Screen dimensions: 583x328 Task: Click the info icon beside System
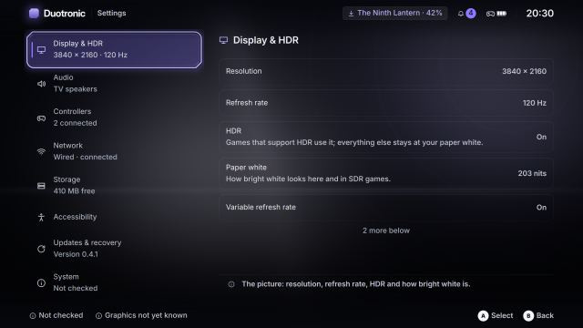pos(41,283)
